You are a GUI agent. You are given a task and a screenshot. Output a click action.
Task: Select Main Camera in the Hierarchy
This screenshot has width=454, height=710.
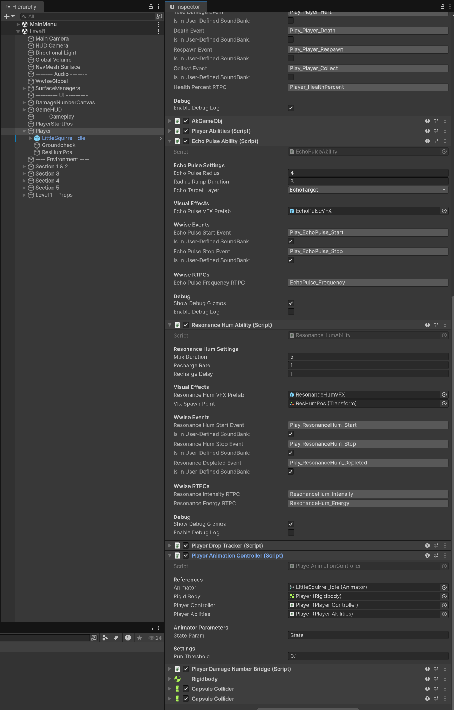point(52,38)
